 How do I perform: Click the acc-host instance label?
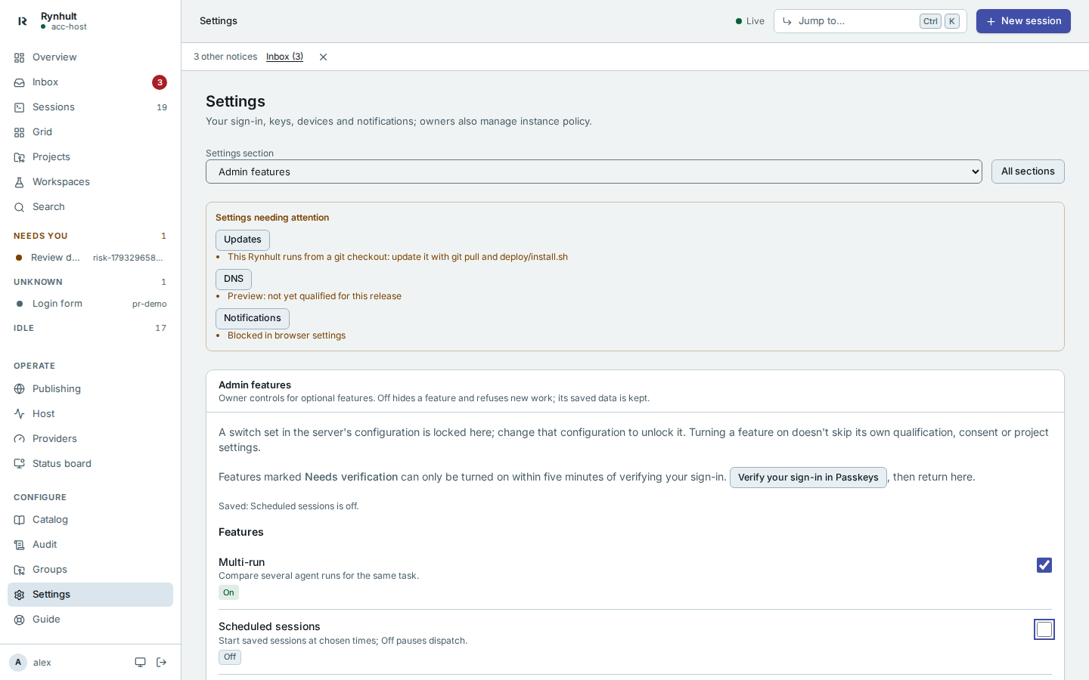69,27
